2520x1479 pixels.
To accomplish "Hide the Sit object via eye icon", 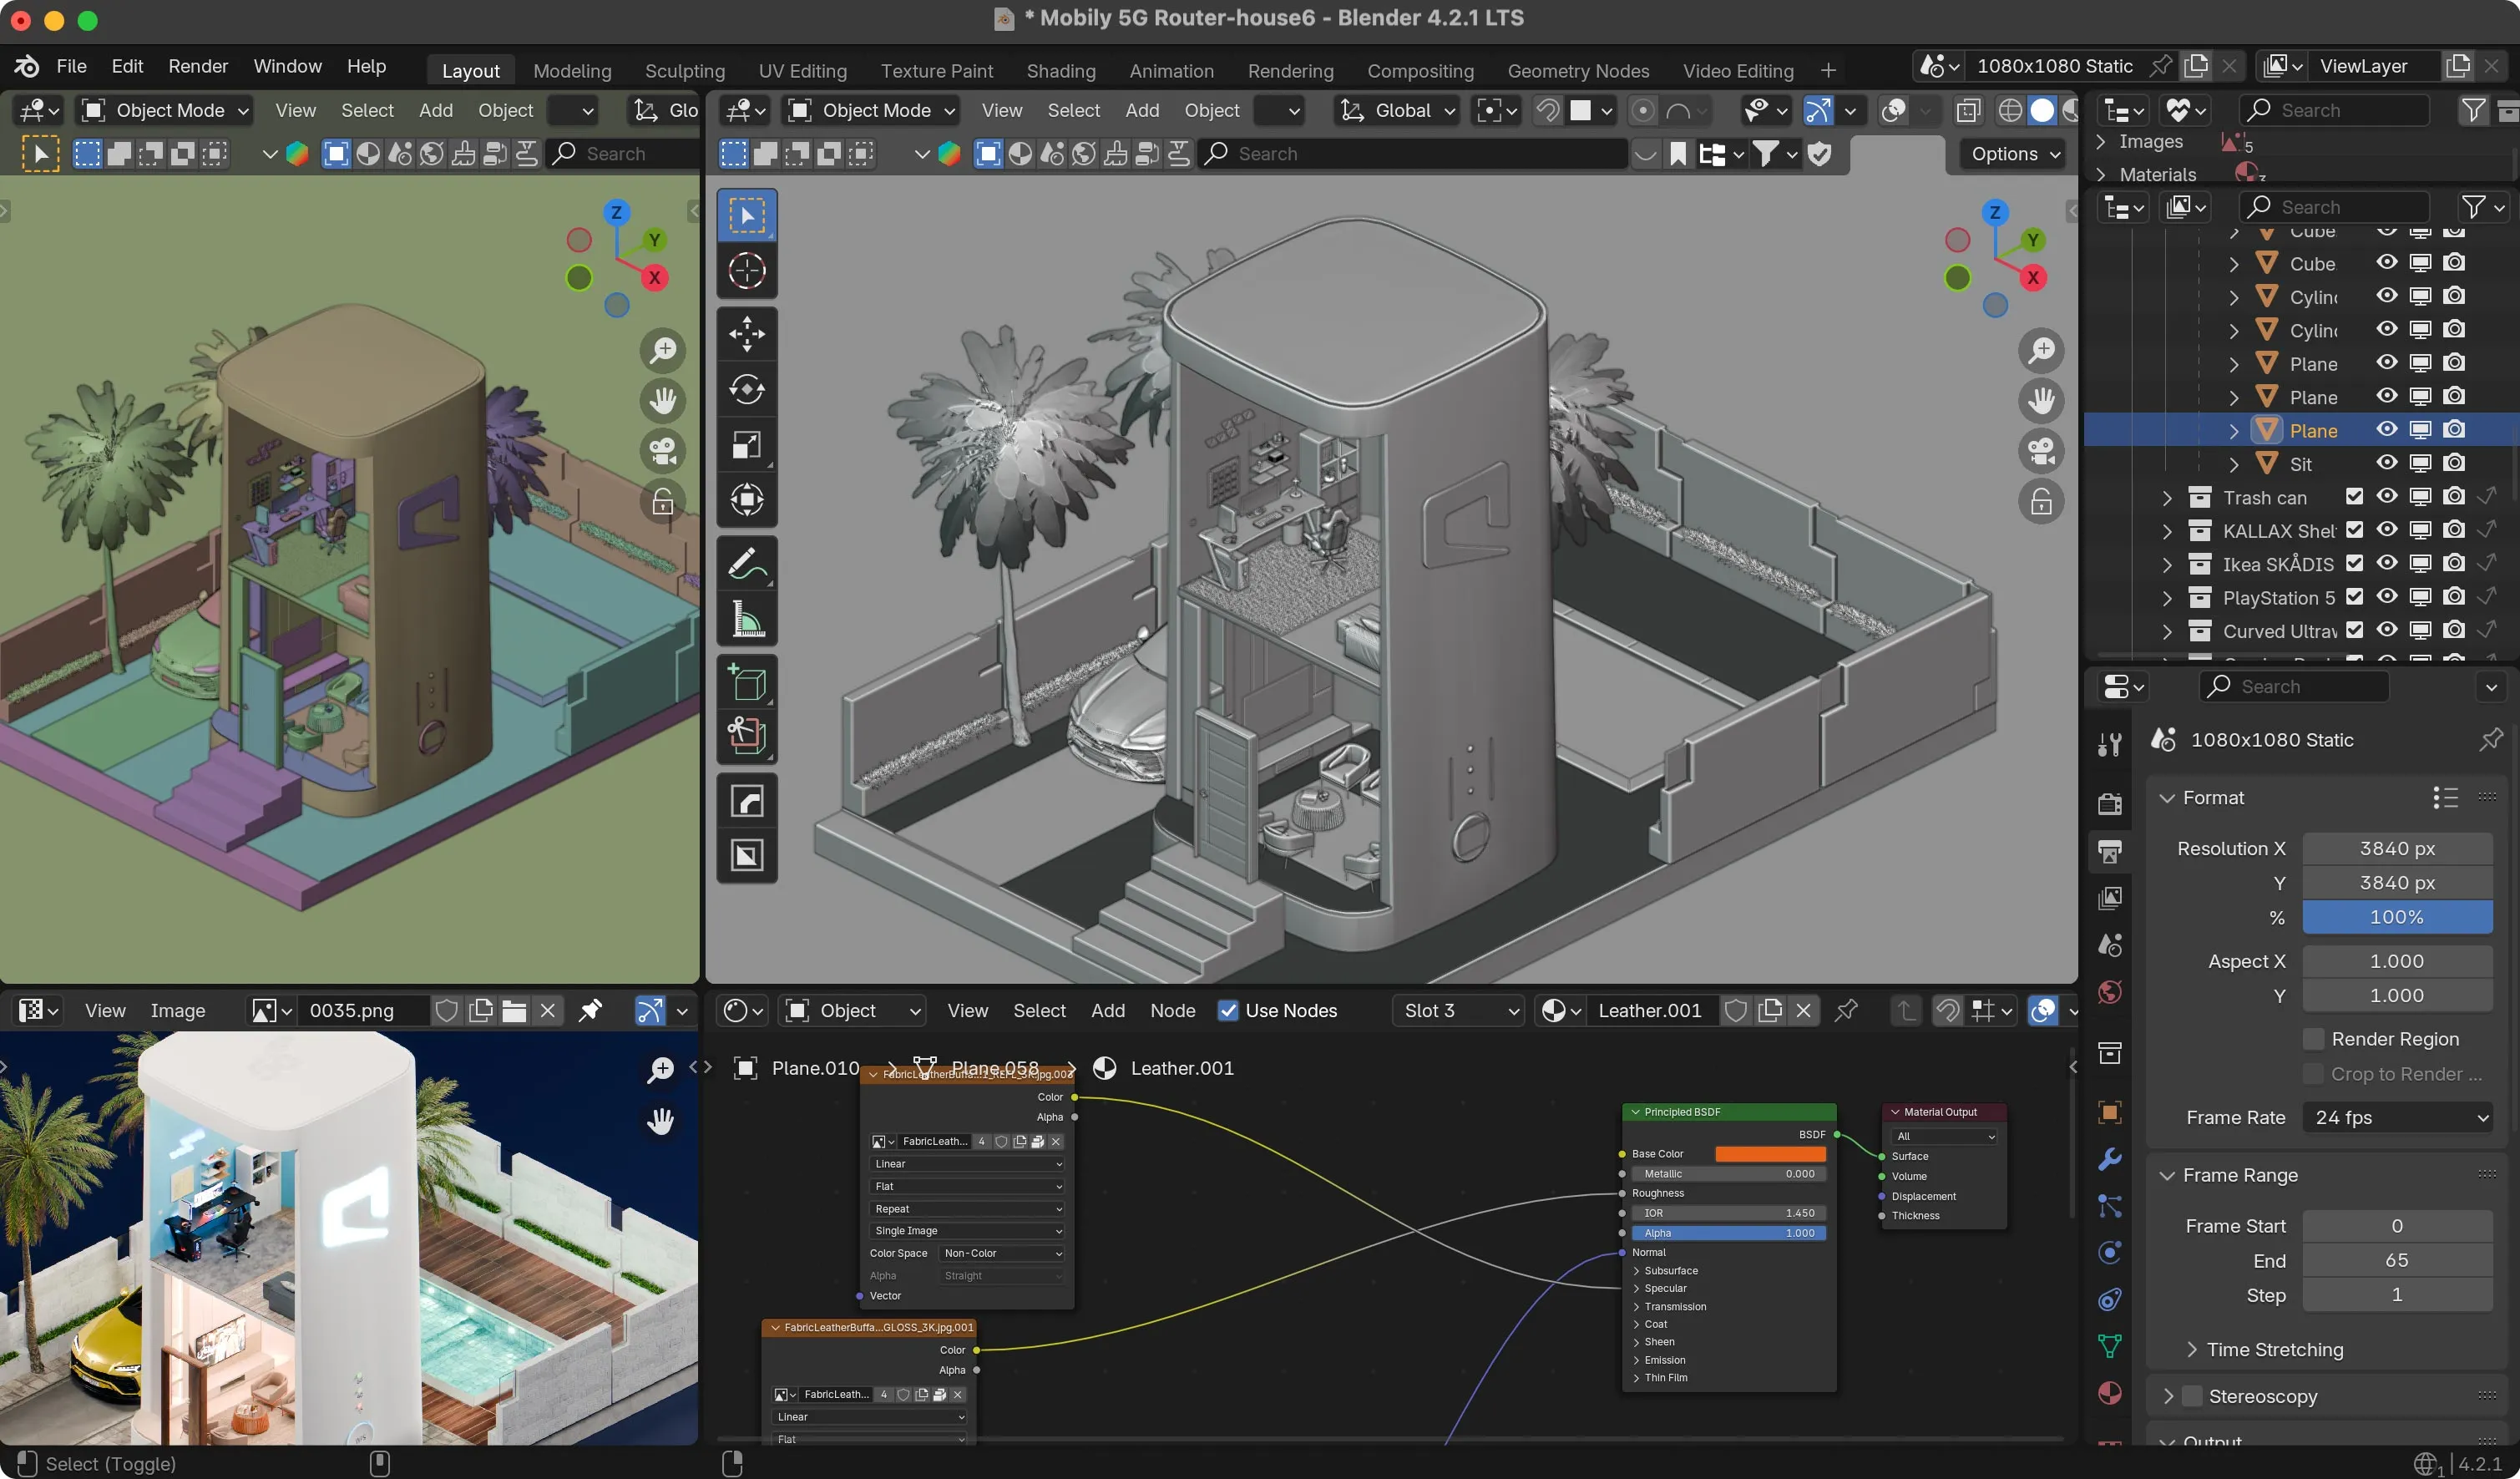I will tap(2386, 463).
